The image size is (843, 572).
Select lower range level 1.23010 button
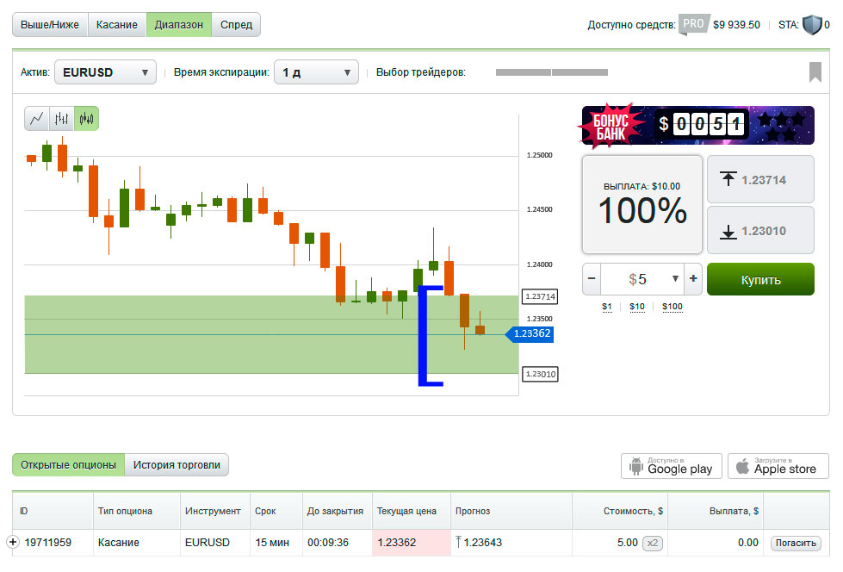[760, 231]
